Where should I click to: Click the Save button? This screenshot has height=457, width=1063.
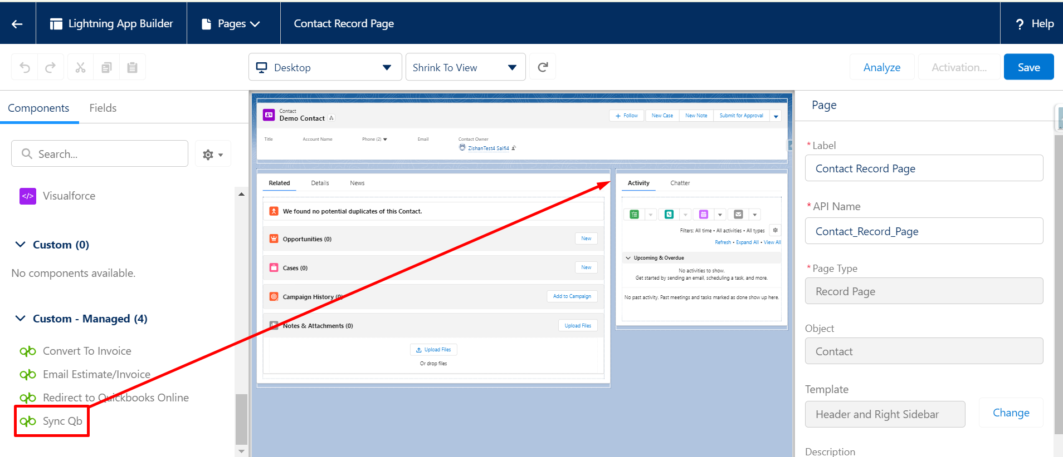pyautogui.click(x=1028, y=67)
